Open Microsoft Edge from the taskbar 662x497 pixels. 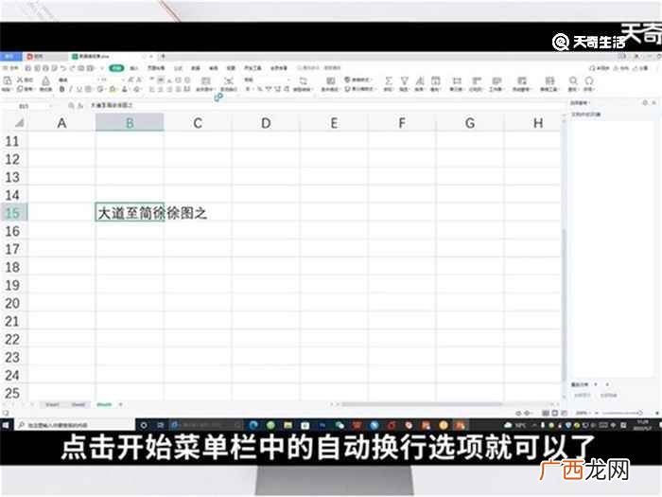(253, 425)
